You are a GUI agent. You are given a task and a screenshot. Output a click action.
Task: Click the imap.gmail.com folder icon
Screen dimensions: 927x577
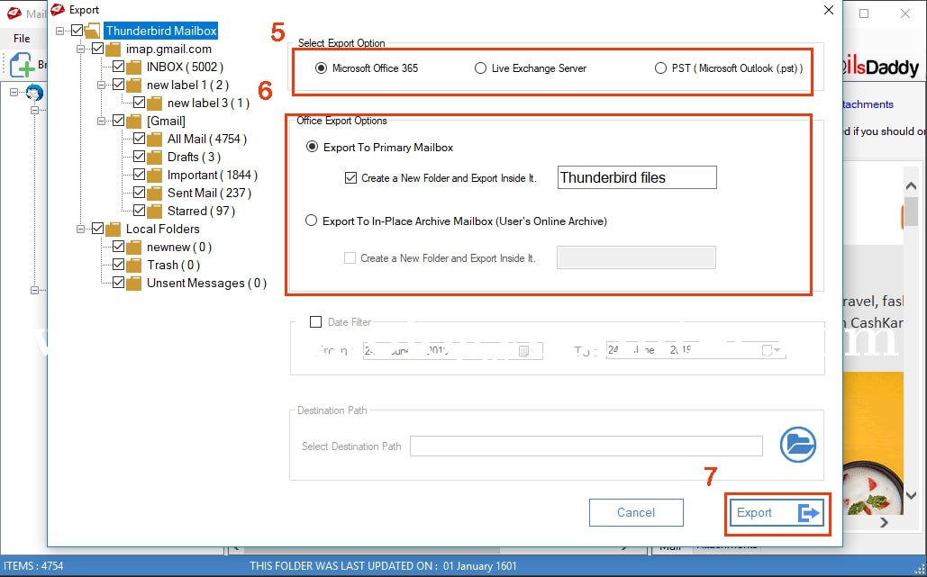pyautogui.click(x=113, y=49)
